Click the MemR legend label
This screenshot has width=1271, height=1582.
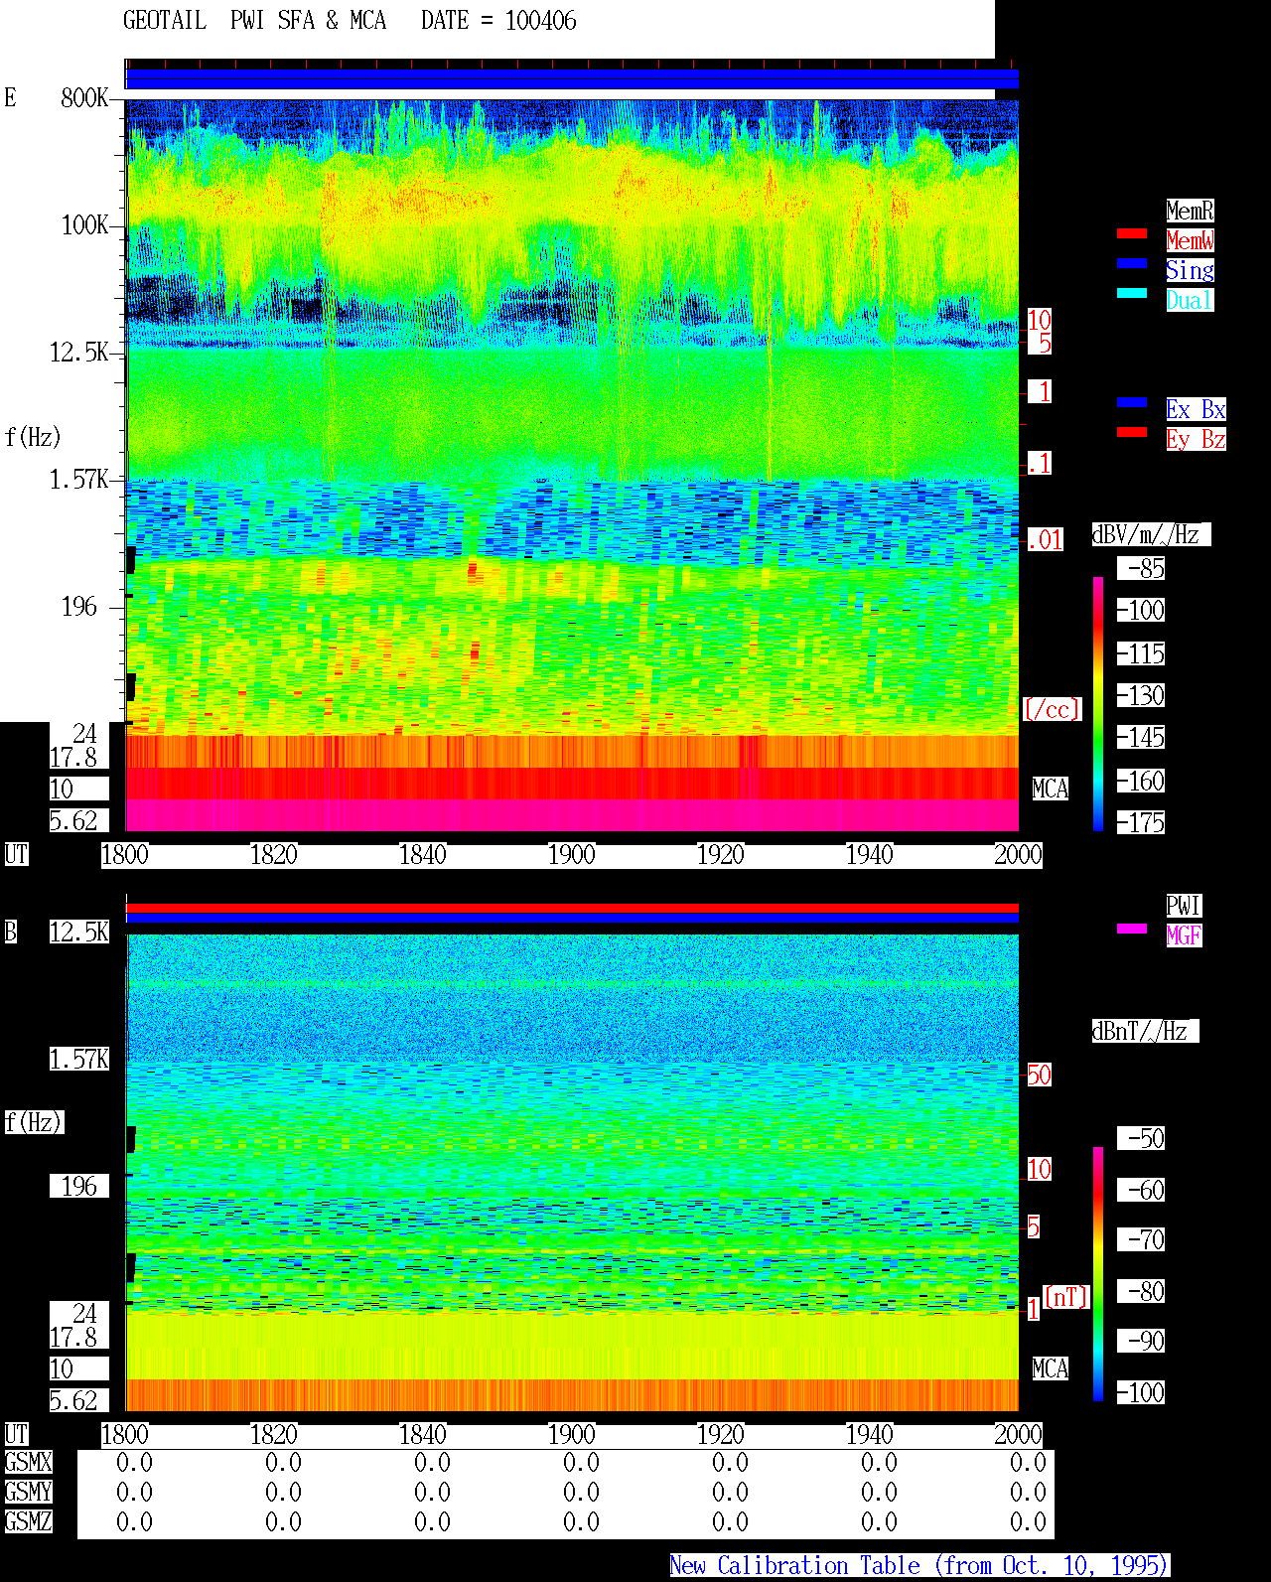point(1190,211)
